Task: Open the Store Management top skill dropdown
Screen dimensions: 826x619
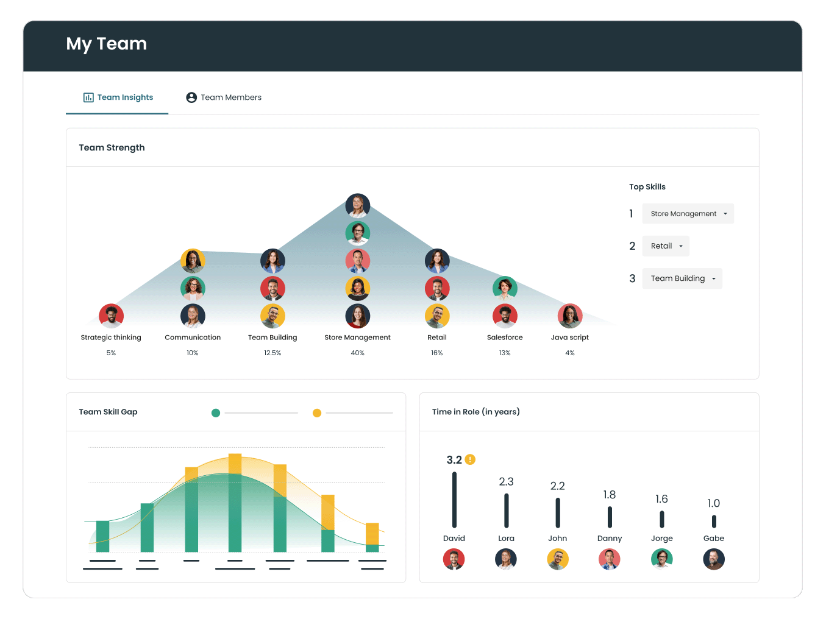Action: [688, 213]
